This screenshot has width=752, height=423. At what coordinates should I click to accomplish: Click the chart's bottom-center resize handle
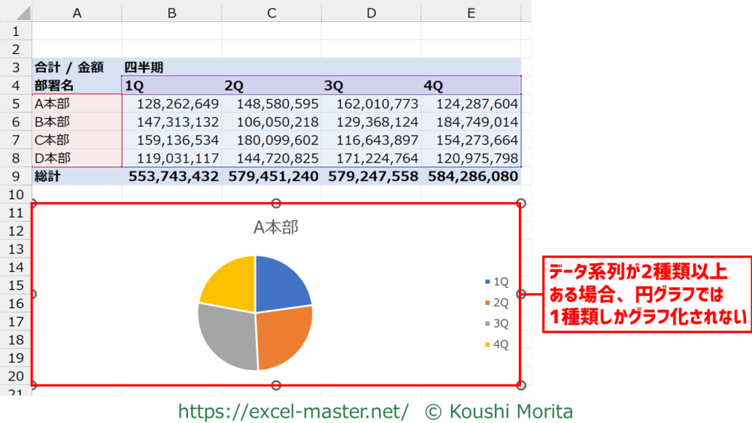pyautogui.click(x=276, y=385)
